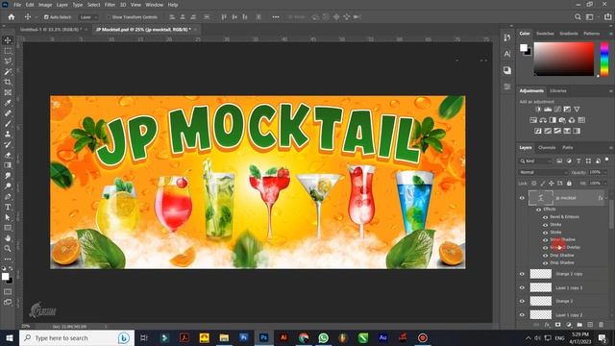Image resolution: width=615 pixels, height=346 pixels.
Task: Select the Clone Stamp tool
Action: 8,135
